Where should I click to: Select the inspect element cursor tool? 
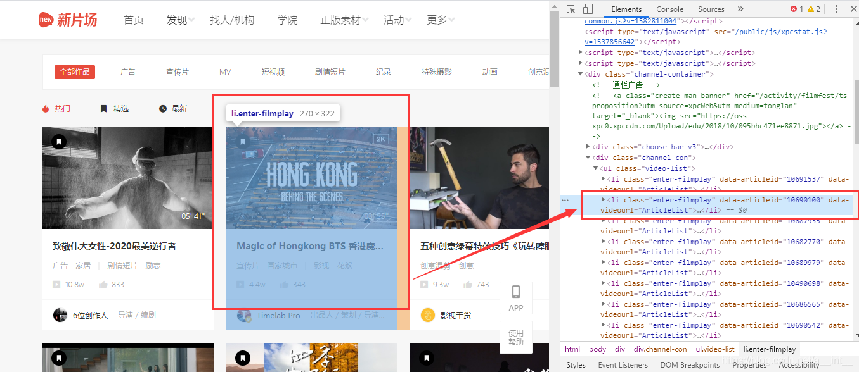click(571, 9)
